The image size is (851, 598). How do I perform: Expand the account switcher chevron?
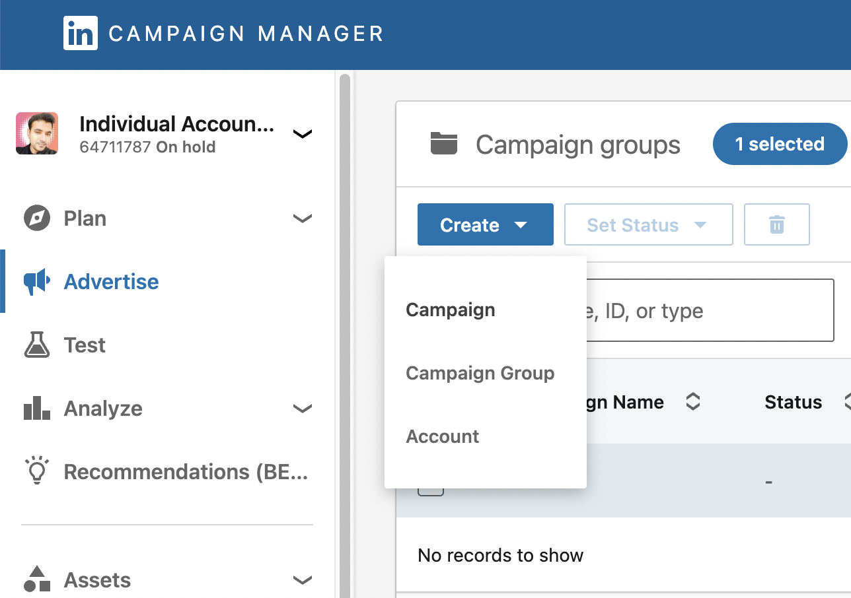click(x=302, y=134)
